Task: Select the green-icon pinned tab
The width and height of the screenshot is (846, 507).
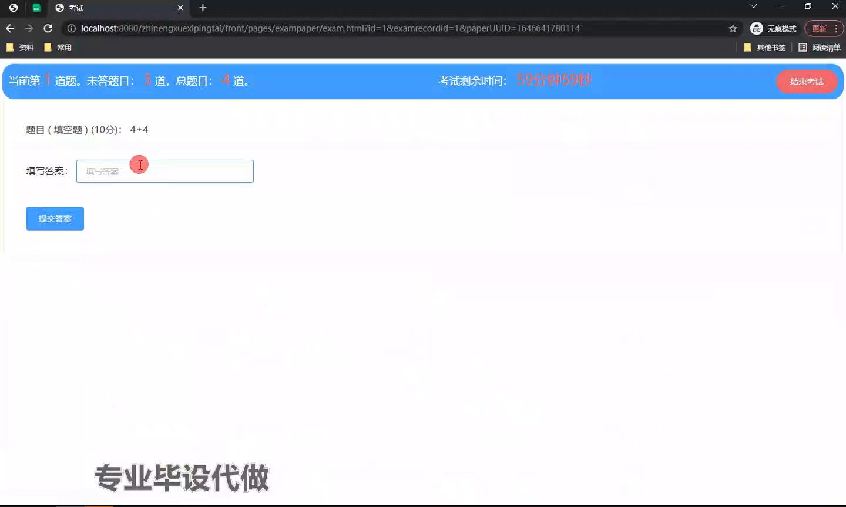Action: pos(36,8)
